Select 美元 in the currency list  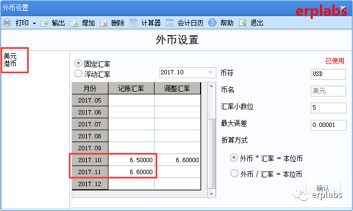tap(10, 56)
